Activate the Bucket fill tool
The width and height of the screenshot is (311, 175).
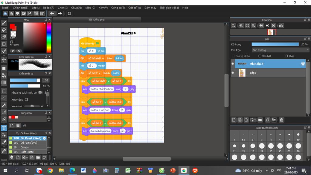click(x=4, y=75)
